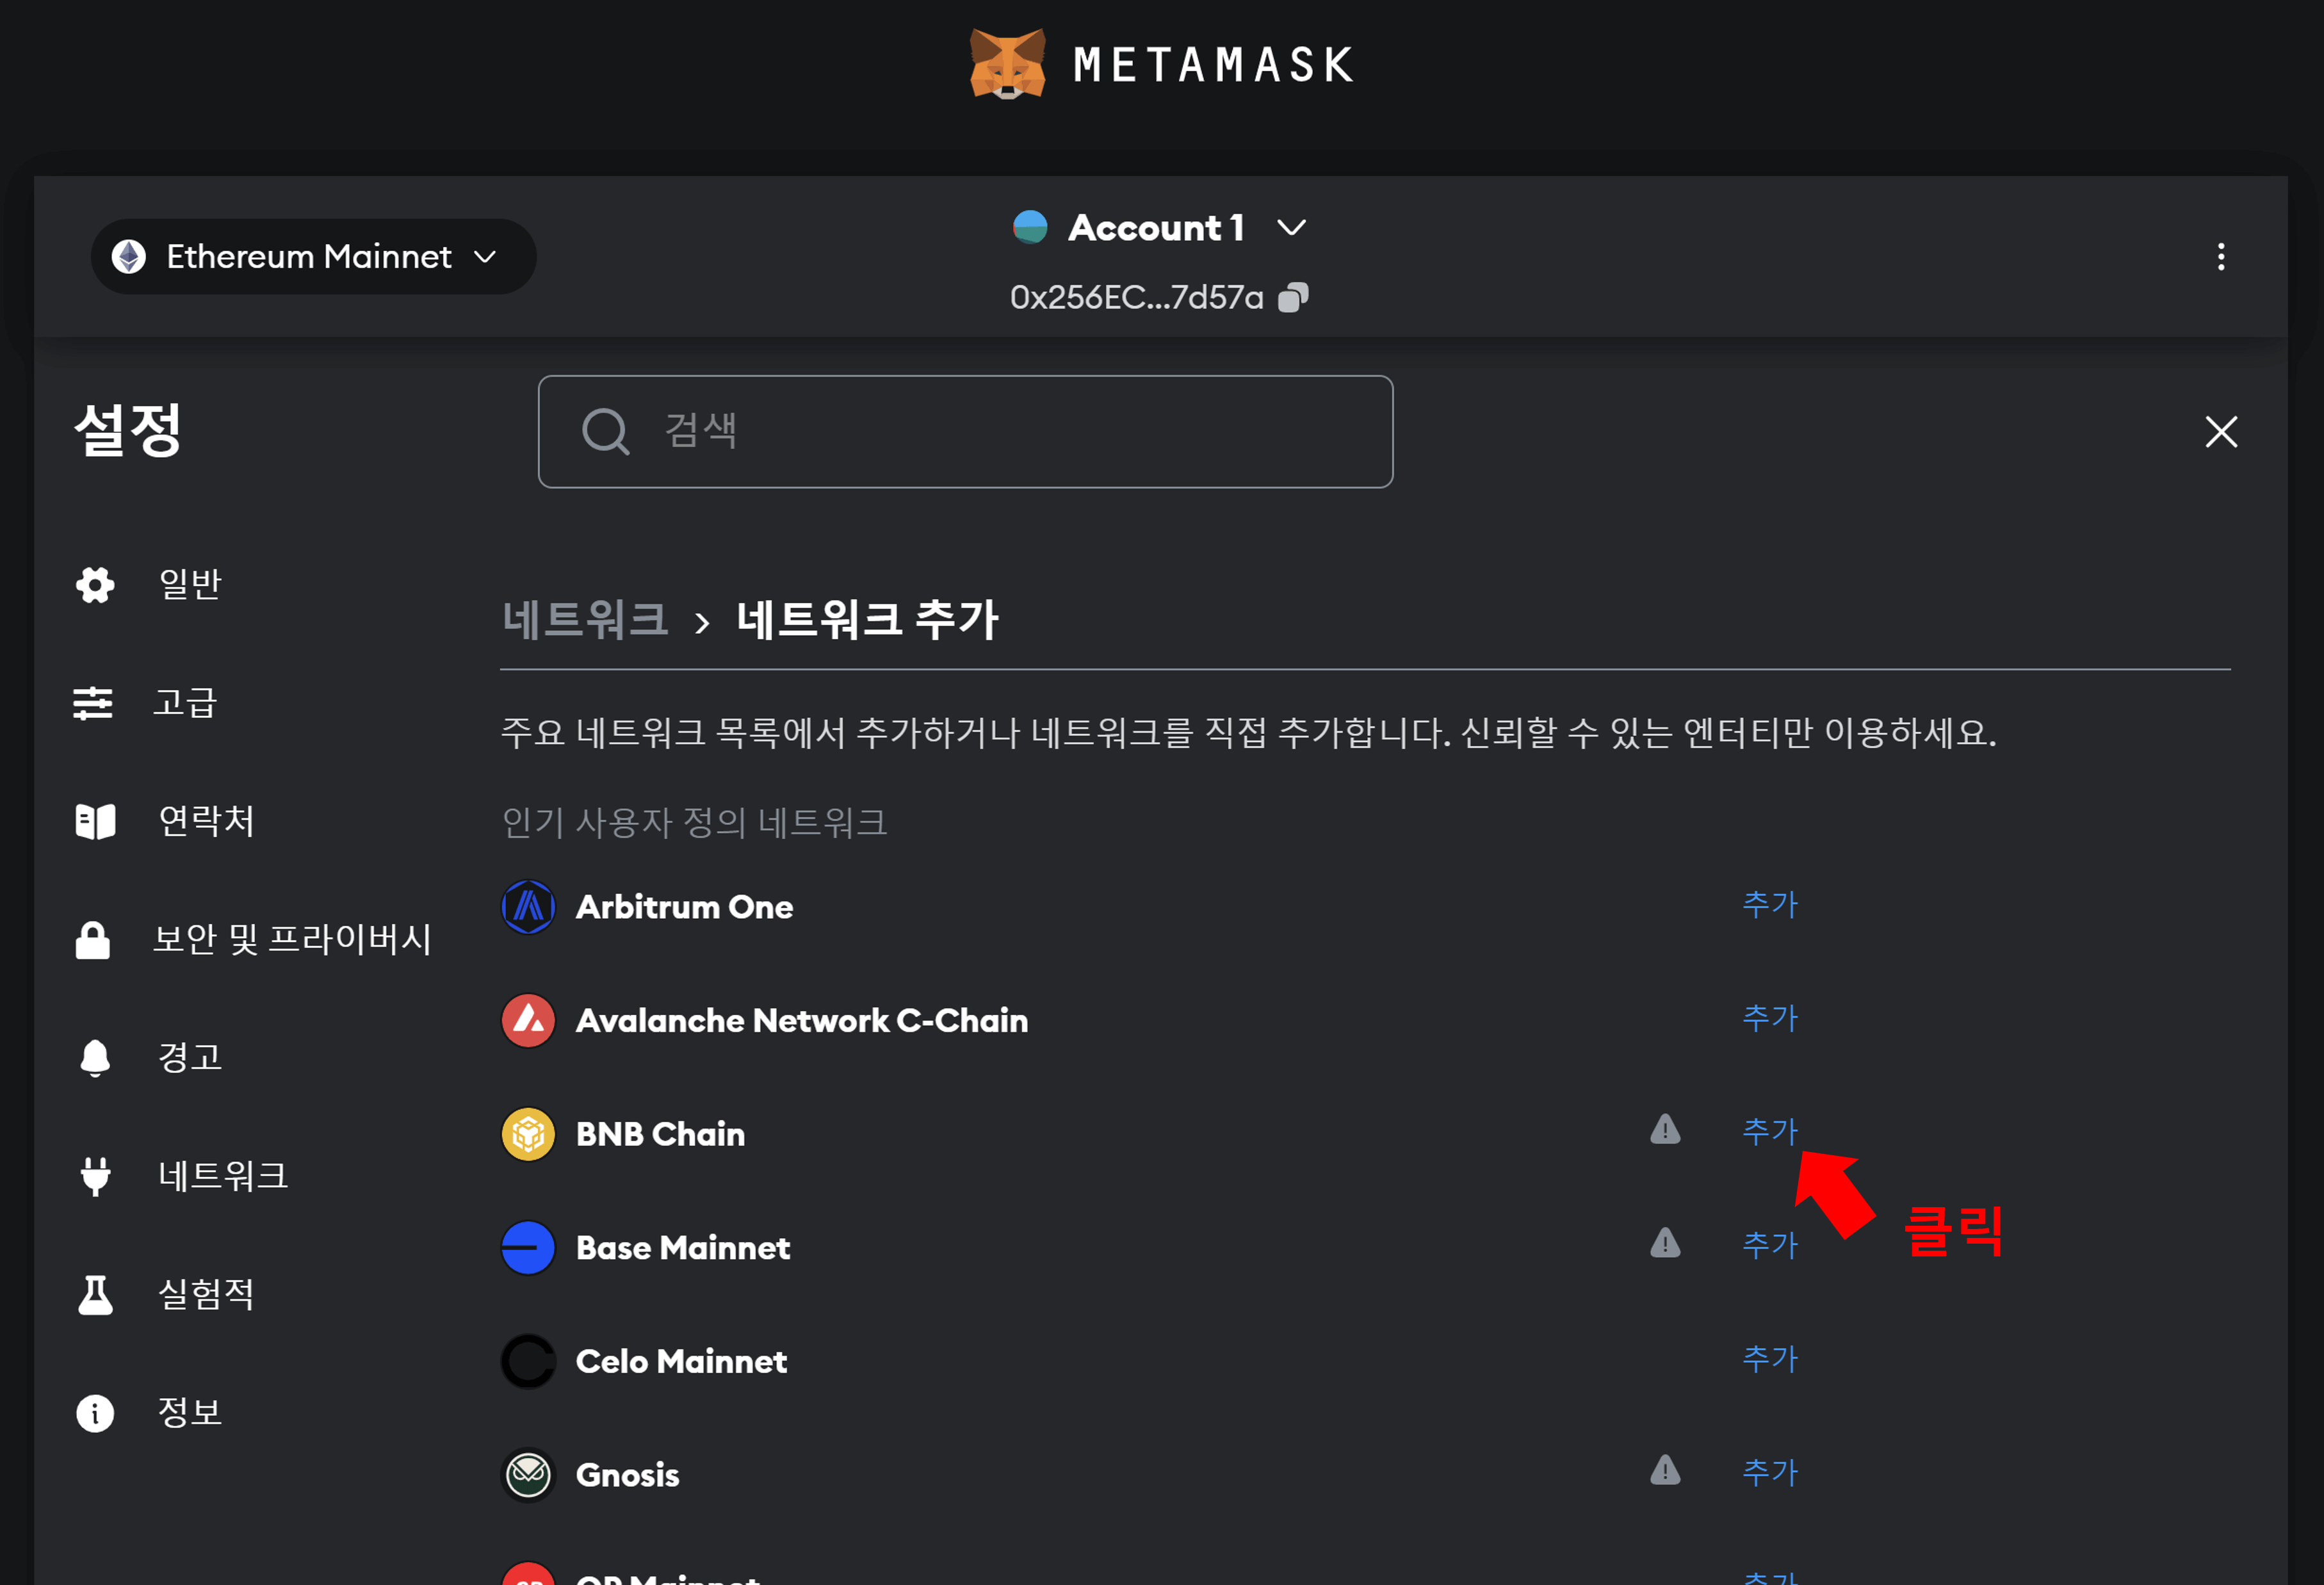Click 추가 next to Avalanche Network C-Chain
The image size is (2324, 1585).
pos(1770,1018)
